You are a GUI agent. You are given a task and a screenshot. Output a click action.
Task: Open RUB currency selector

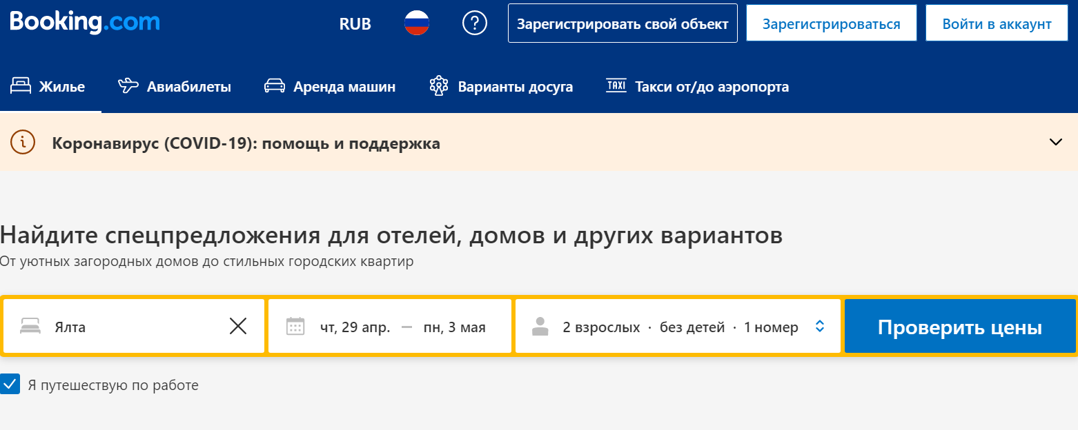click(355, 24)
